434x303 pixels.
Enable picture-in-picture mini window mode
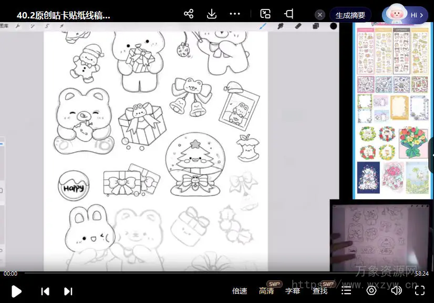pyautogui.click(x=266, y=14)
